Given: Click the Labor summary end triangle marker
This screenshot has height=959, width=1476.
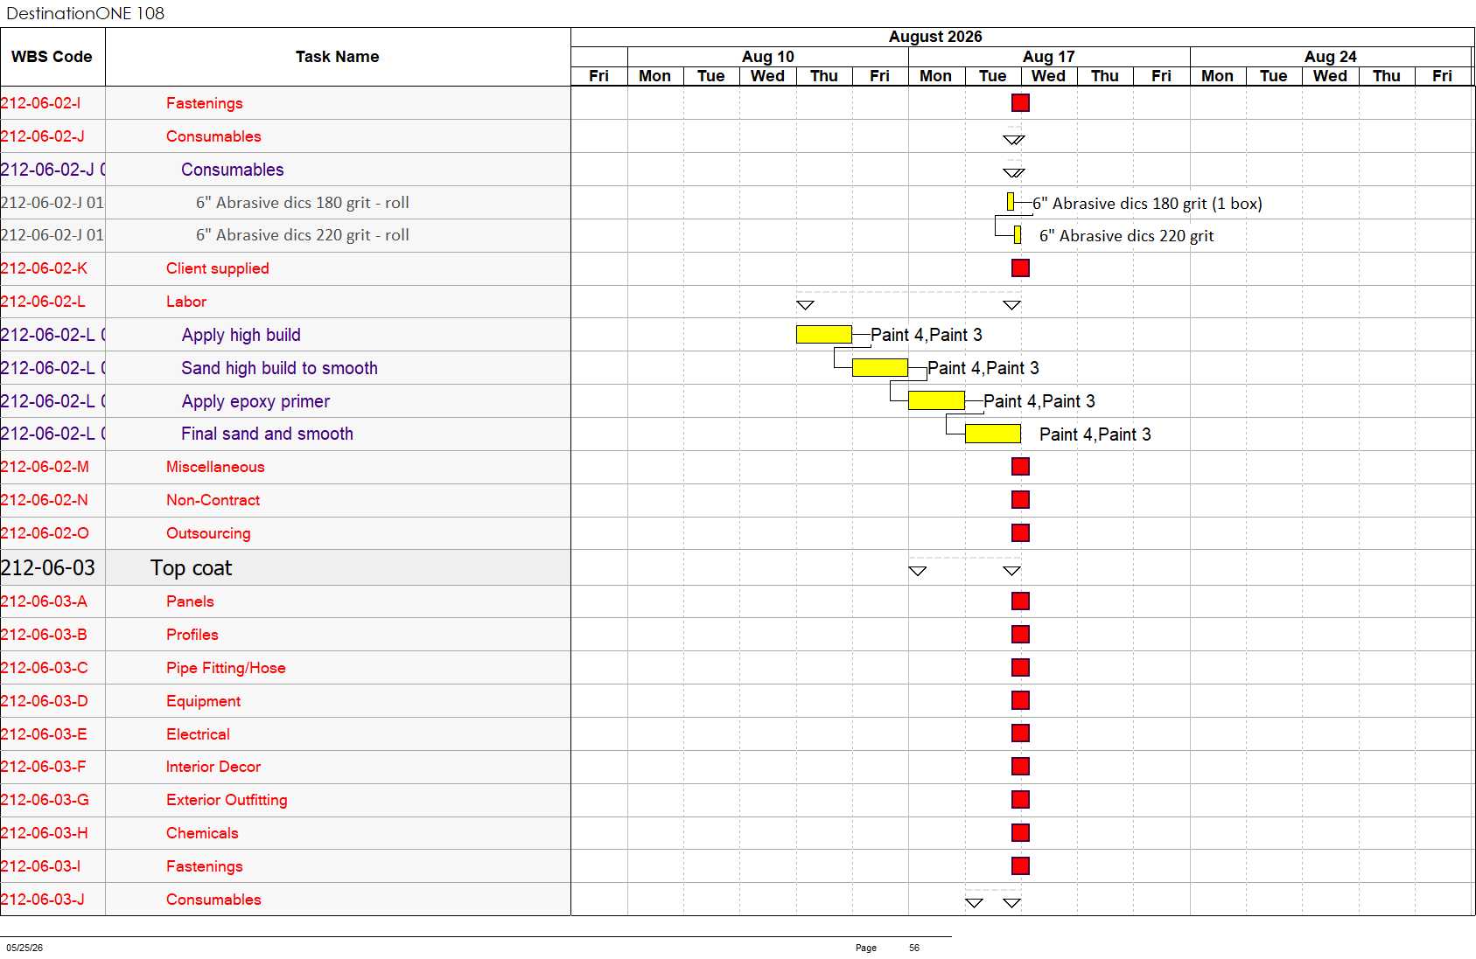Looking at the screenshot, I should click(x=1011, y=305).
